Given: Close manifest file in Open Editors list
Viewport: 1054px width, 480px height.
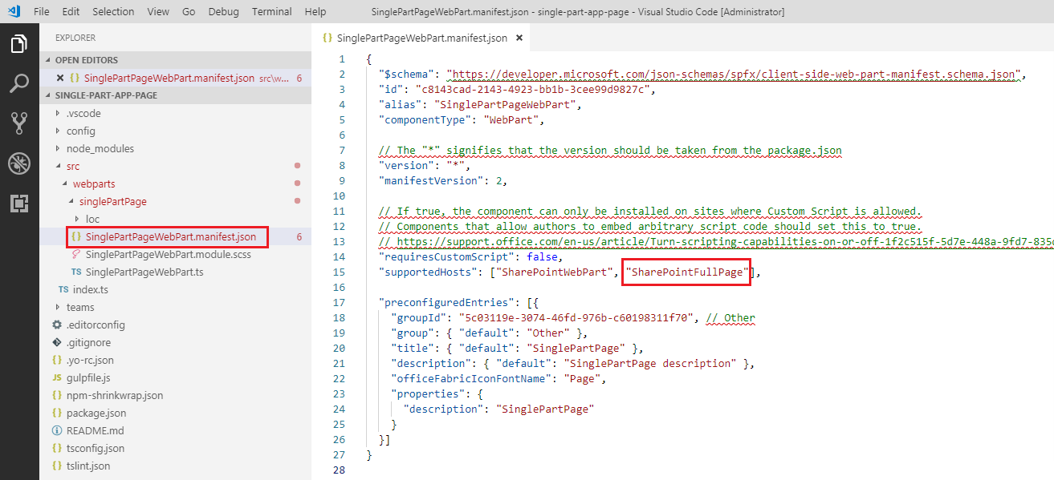Looking at the screenshot, I should coord(60,78).
